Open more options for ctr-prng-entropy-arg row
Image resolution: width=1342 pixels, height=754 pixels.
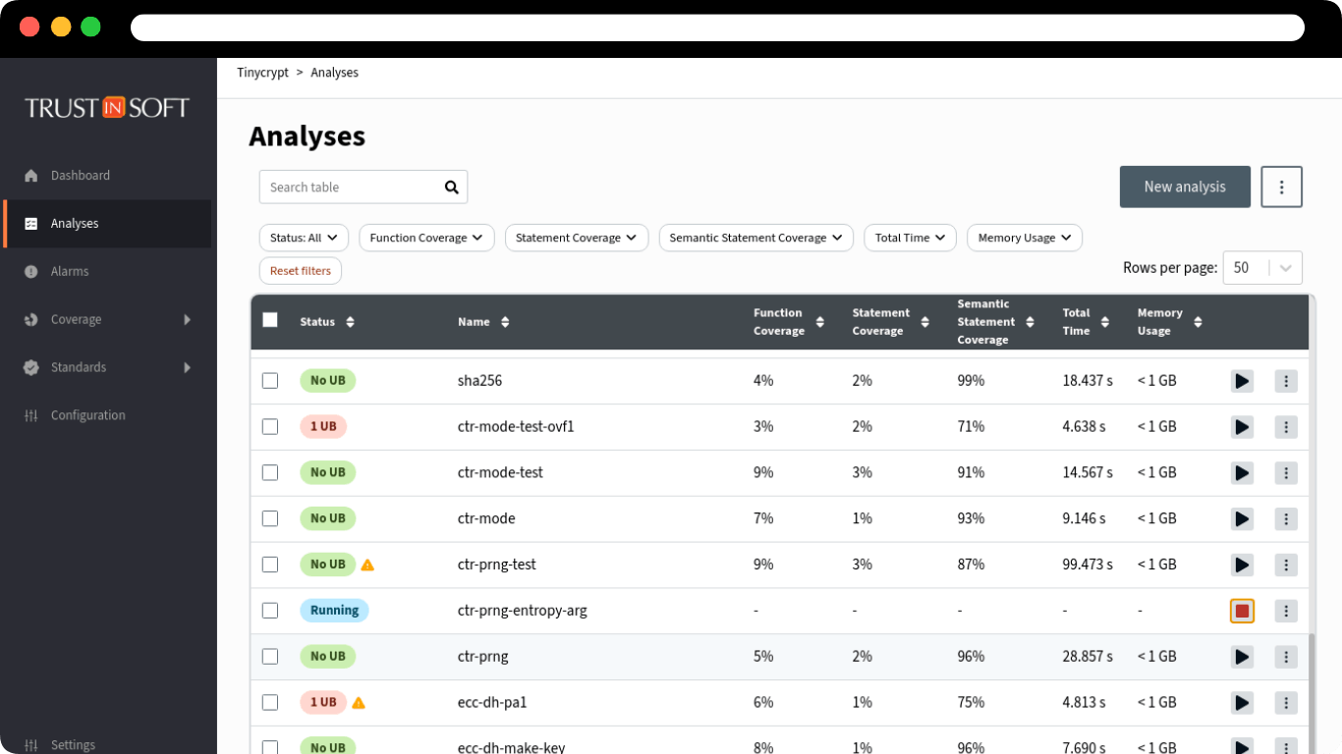click(1286, 611)
